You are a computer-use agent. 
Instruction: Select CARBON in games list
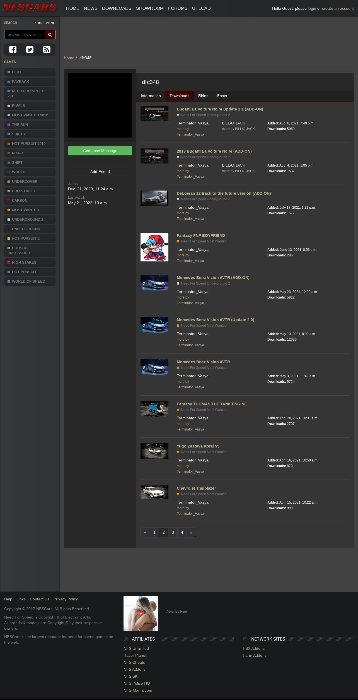30,201
